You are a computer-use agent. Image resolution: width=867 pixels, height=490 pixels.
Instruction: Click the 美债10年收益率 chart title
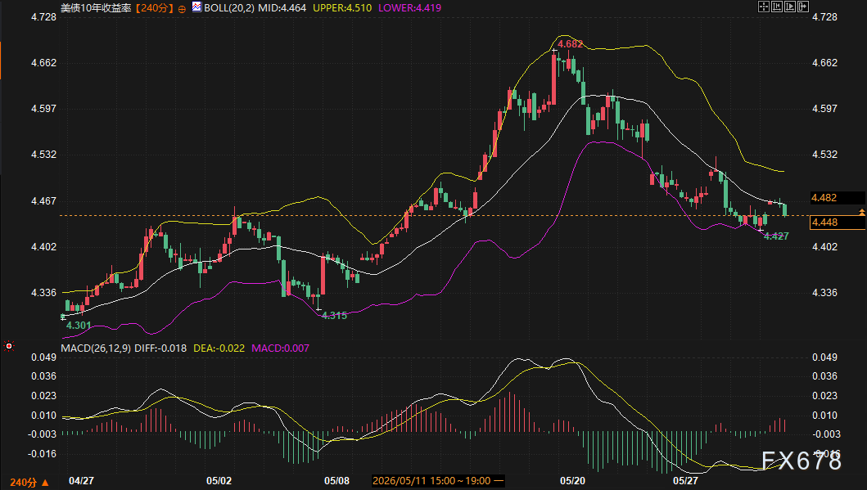tap(97, 8)
